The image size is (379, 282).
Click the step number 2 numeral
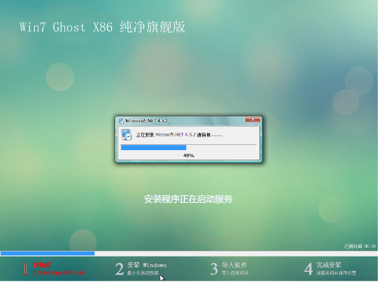pyautogui.click(x=119, y=269)
